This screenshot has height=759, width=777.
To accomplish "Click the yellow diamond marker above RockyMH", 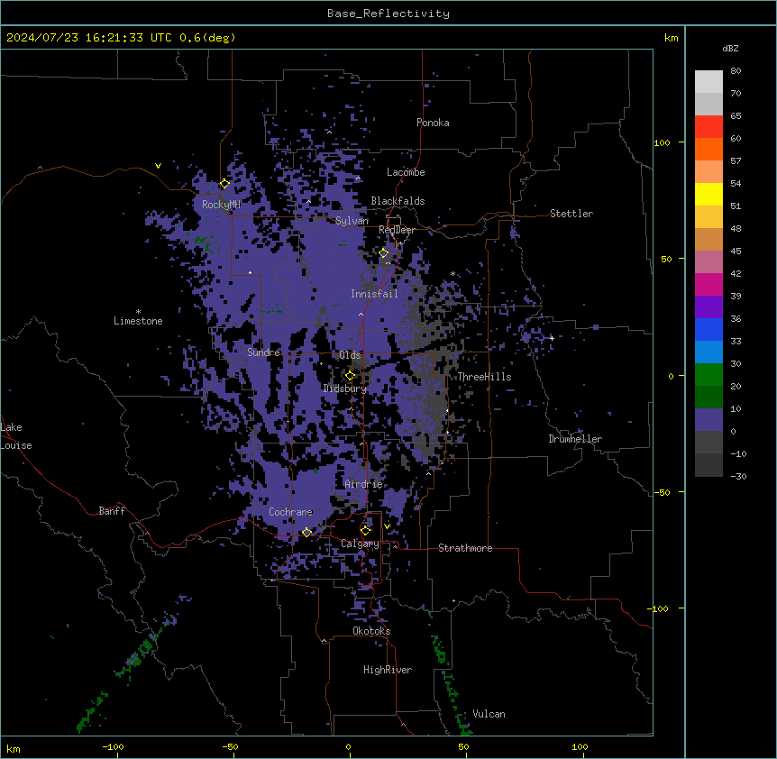I will pyautogui.click(x=224, y=184).
